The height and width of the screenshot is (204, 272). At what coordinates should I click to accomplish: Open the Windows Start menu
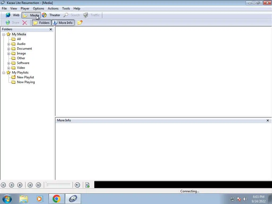coord(7,199)
